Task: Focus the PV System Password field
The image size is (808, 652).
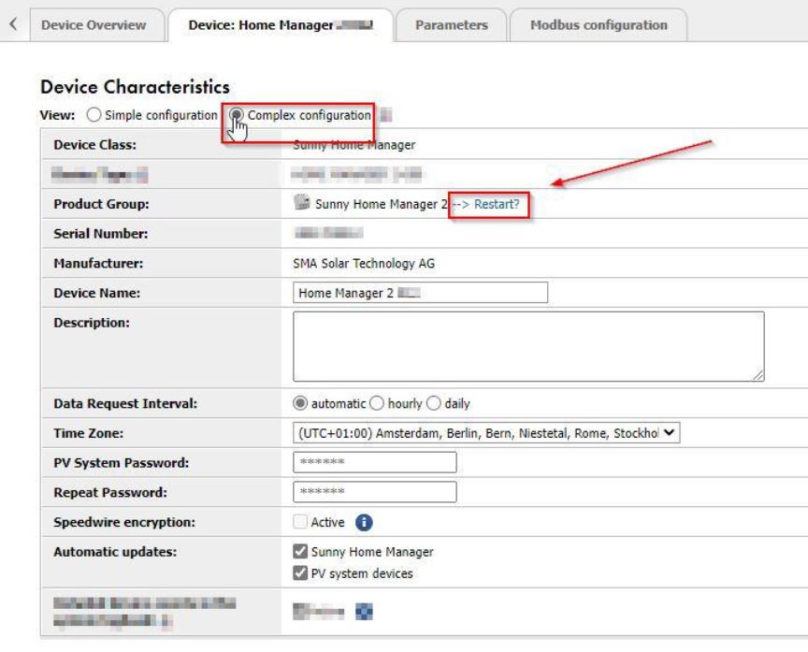Action: click(x=374, y=462)
